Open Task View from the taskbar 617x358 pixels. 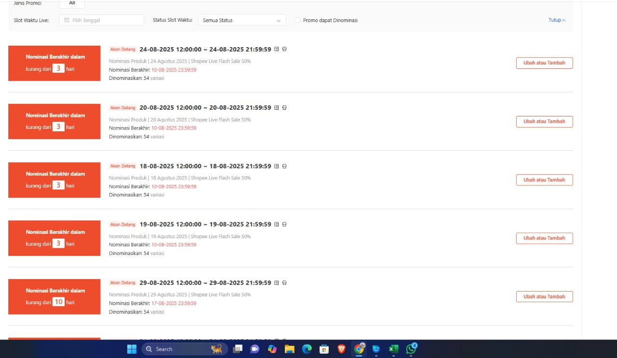pos(238,349)
